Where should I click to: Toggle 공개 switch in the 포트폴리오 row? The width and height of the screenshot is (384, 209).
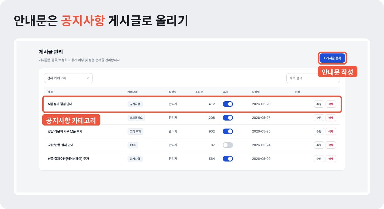228,118
